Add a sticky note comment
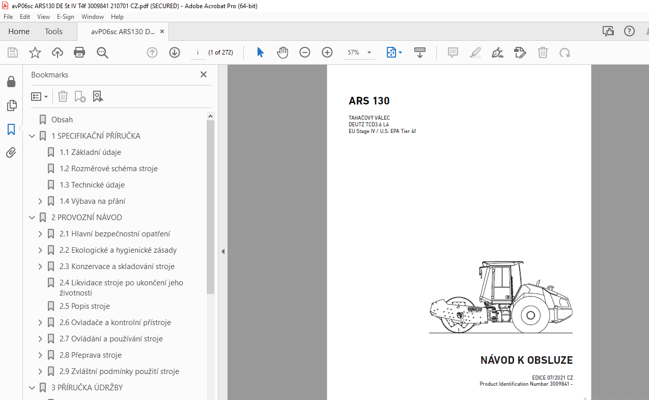 coord(453,52)
